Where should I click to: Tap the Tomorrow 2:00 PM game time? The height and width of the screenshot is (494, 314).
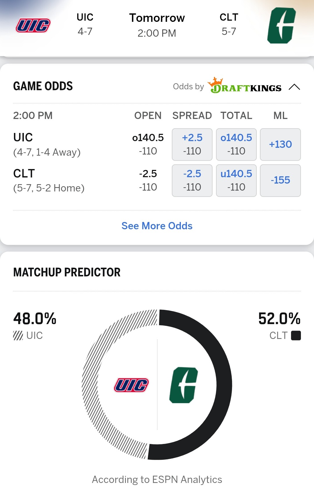(x=157, y=25)
